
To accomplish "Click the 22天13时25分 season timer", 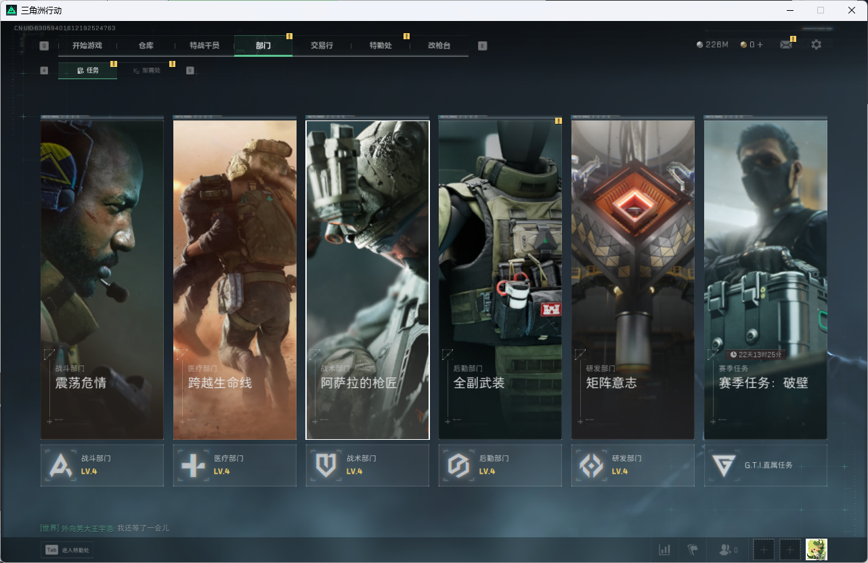I will [x=757, y=355].
